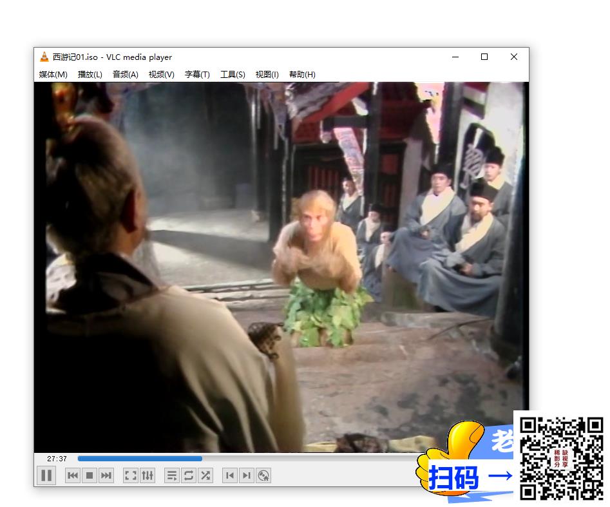Click the video display area
Image resolution: width=610 pixels, height=507 pixels.
[281, 267]
